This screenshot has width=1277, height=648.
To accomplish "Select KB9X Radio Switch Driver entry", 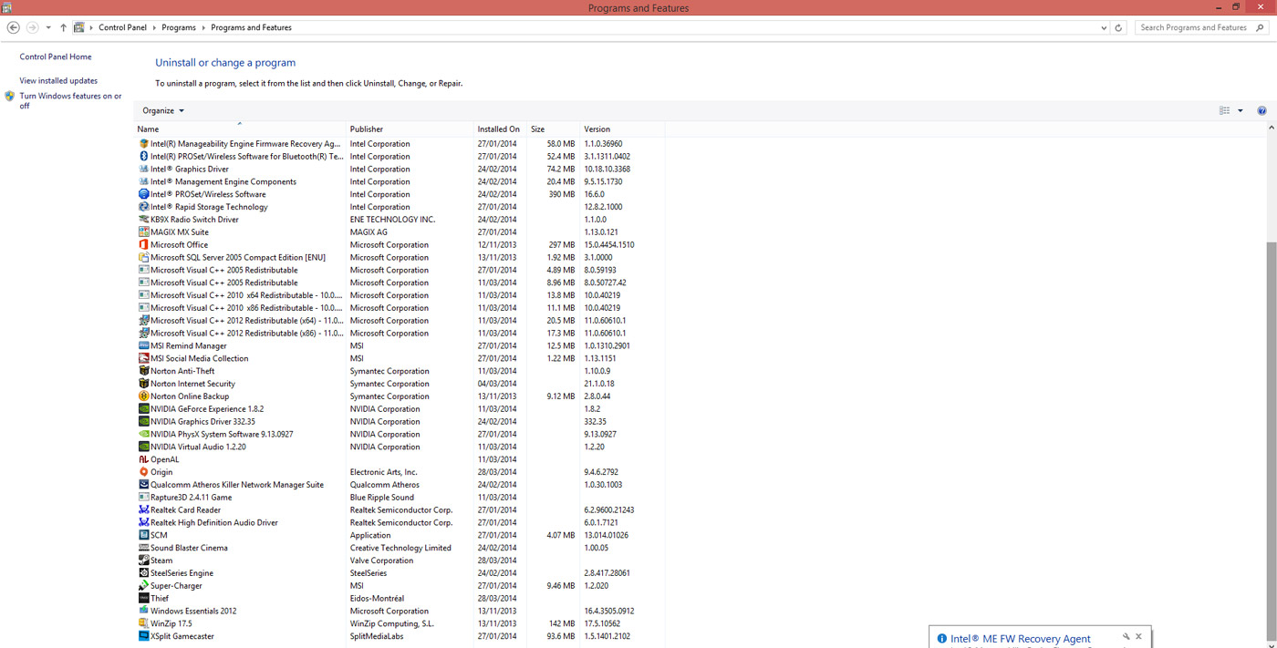I will [400, 220].
